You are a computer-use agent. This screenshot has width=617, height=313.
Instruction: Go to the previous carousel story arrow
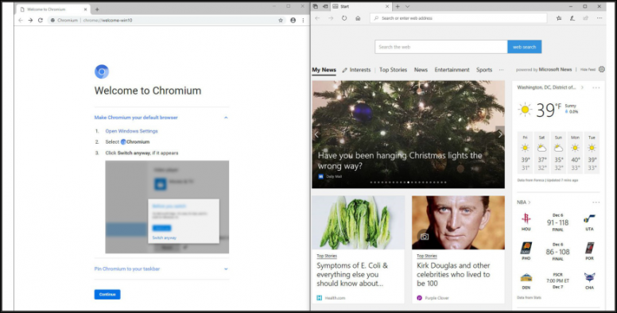point(316,134)
